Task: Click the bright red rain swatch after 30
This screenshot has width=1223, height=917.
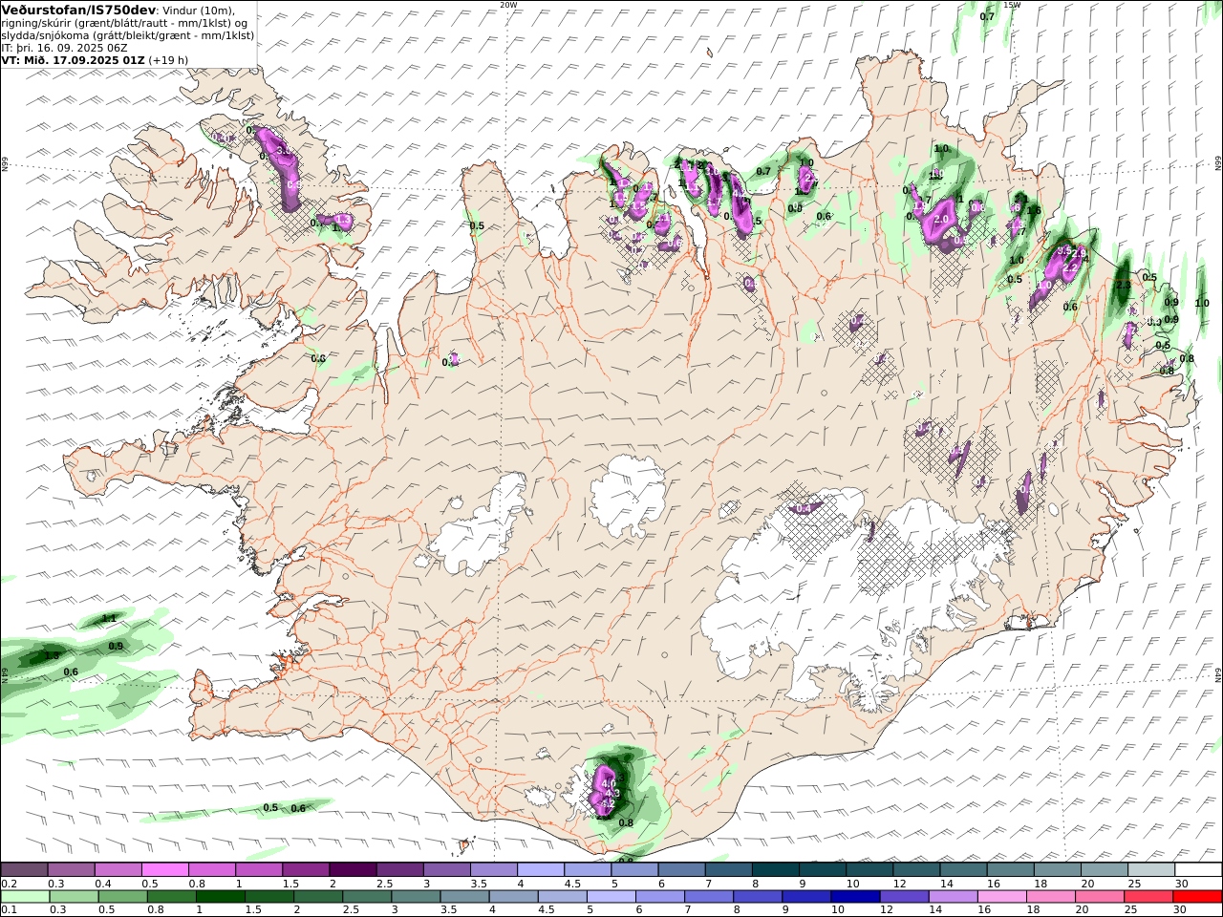Action: point(1197,897)
